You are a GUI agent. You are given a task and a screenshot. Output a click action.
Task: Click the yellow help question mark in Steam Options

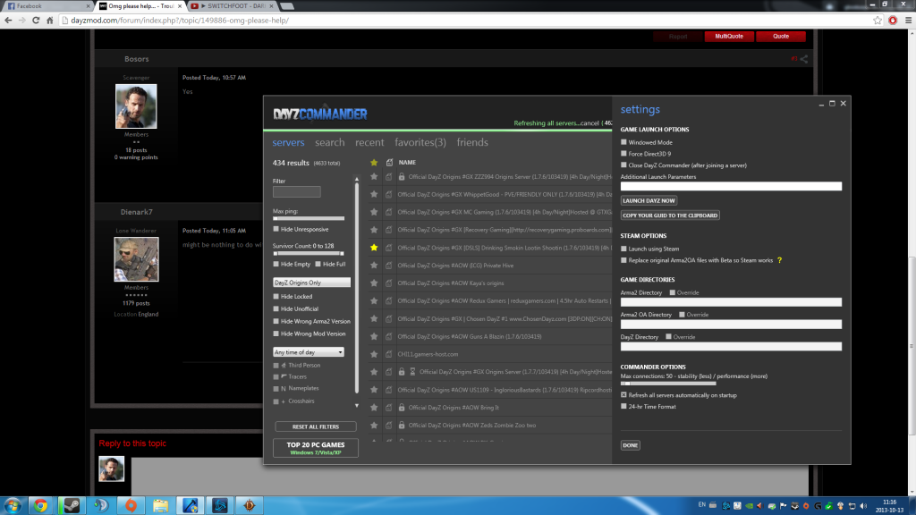[780, 260]
